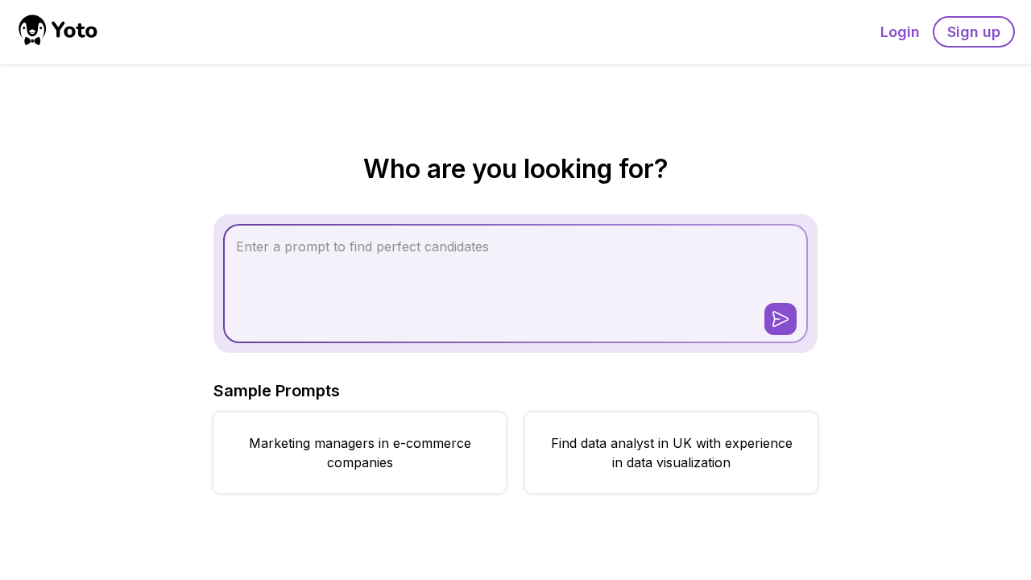Select the Marketing managers sample prompt

click(x=360, y=453)
